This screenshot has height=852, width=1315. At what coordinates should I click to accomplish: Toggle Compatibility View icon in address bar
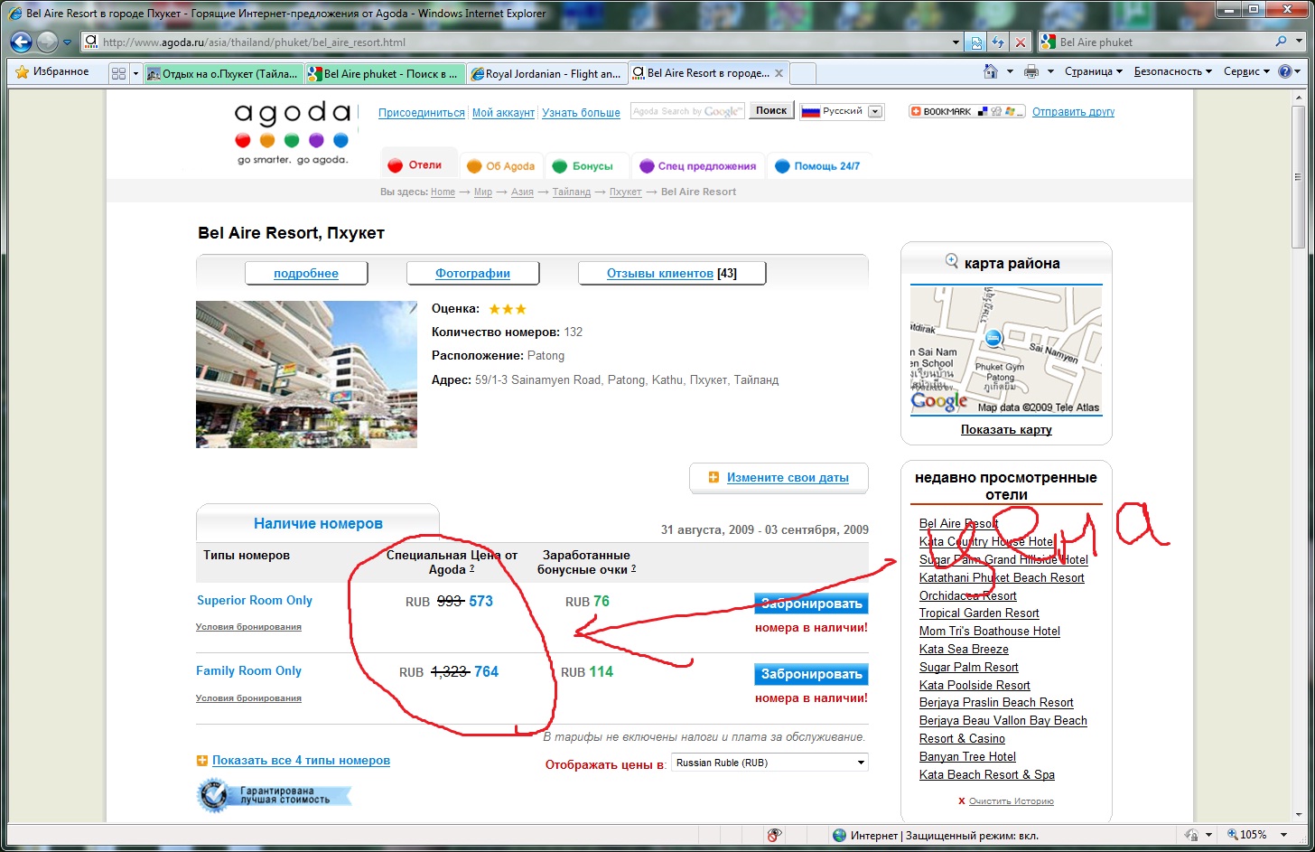[976, 42]
